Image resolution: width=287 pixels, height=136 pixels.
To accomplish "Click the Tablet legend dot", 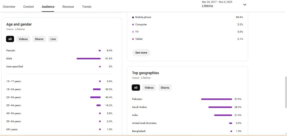I will (133, 39).
